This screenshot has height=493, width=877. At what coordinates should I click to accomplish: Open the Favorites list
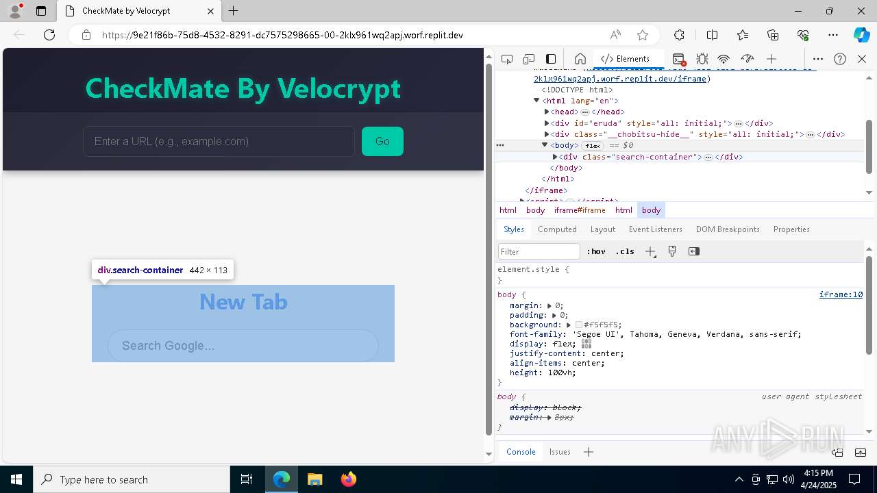click(x=743, y=35)
